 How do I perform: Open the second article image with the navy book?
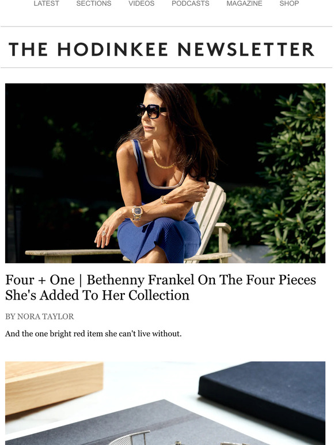click(165, 403)
